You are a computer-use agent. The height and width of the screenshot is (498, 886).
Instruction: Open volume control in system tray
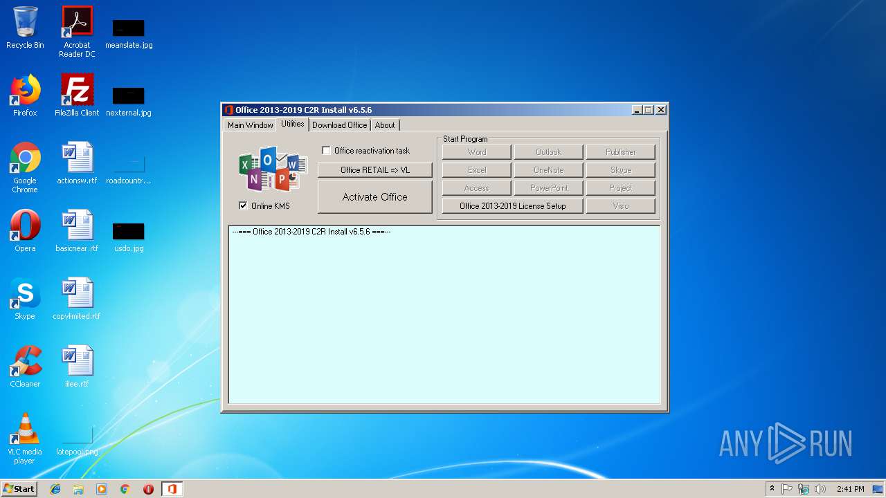pyautogui.click(x=820, y=489)
